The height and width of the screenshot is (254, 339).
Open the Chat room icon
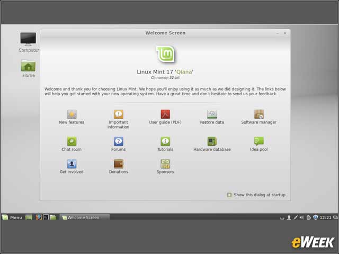pyautogui.click(x=72, y=141)
